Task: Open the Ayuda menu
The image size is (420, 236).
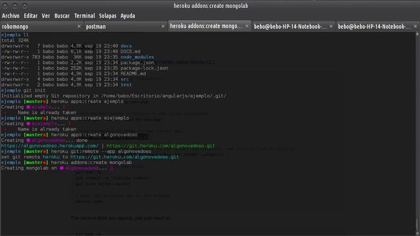Action: pos(128,16)
